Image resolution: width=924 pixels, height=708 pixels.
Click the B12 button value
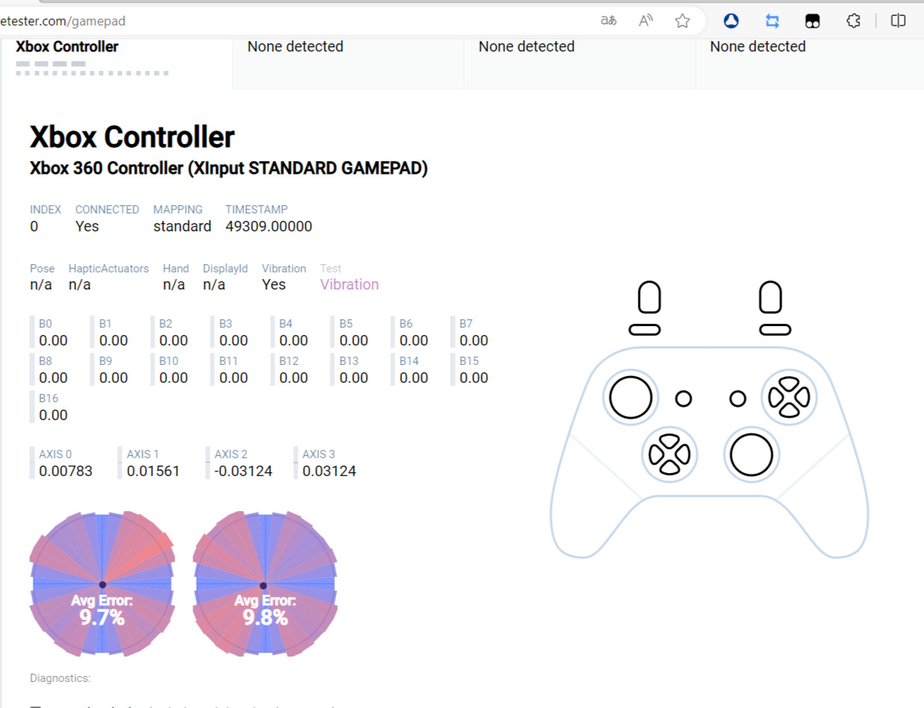pos(294,378)
